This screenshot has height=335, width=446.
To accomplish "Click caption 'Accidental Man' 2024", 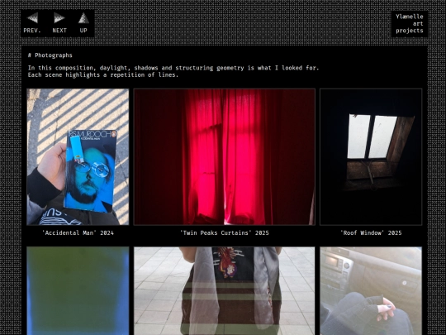I will coord(78,233).
